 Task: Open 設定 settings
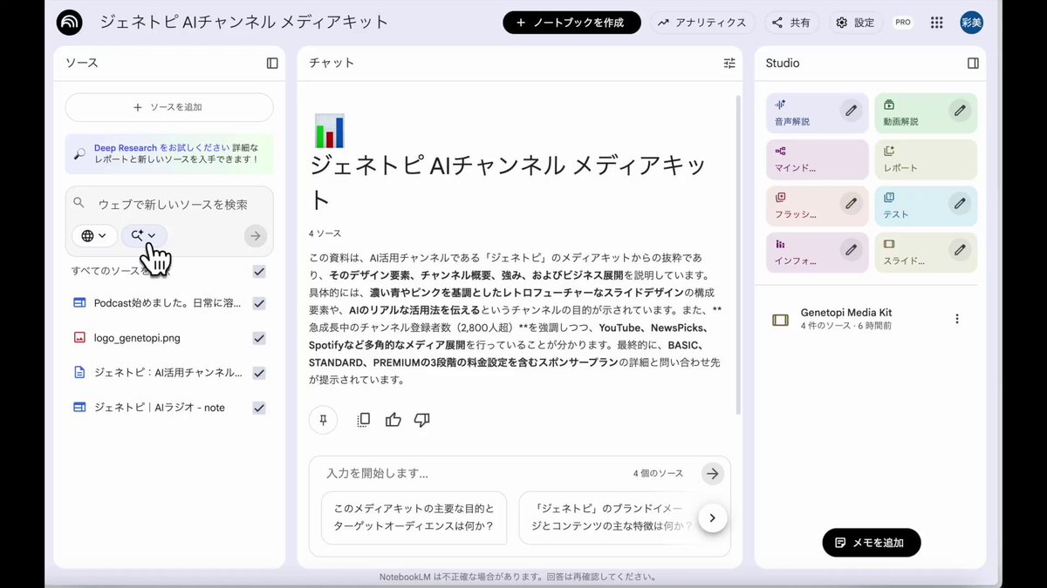(x=855, y=23)
